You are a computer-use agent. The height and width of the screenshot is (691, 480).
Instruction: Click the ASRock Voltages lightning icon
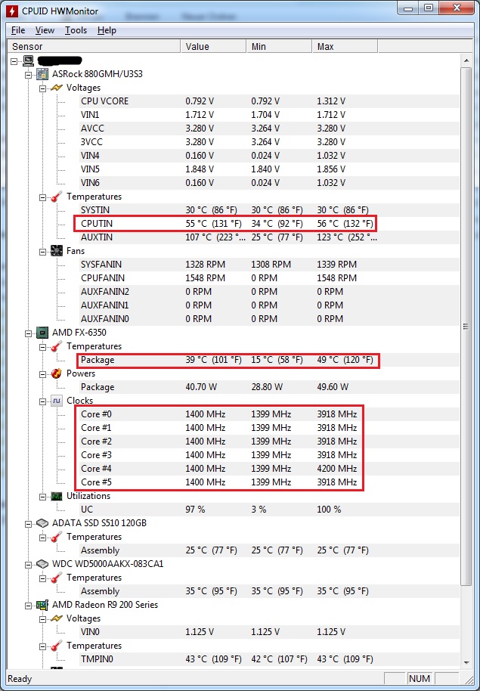tap(57, 88)
